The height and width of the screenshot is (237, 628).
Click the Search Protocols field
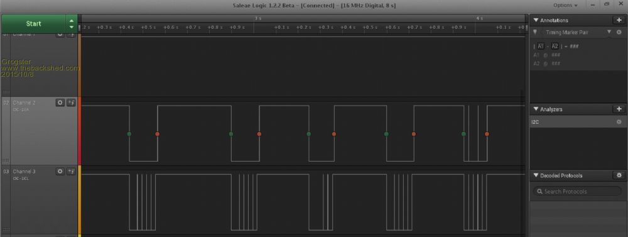click(577, 191)
